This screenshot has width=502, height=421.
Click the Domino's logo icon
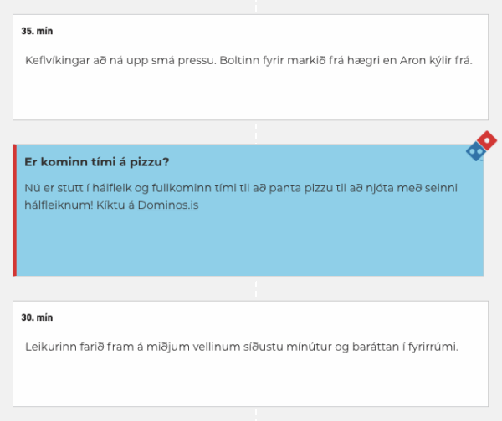(x=482, y=146)
